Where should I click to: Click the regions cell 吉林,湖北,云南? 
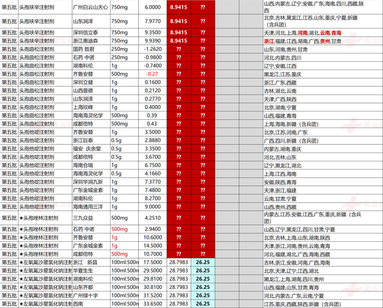coord(323,91)
